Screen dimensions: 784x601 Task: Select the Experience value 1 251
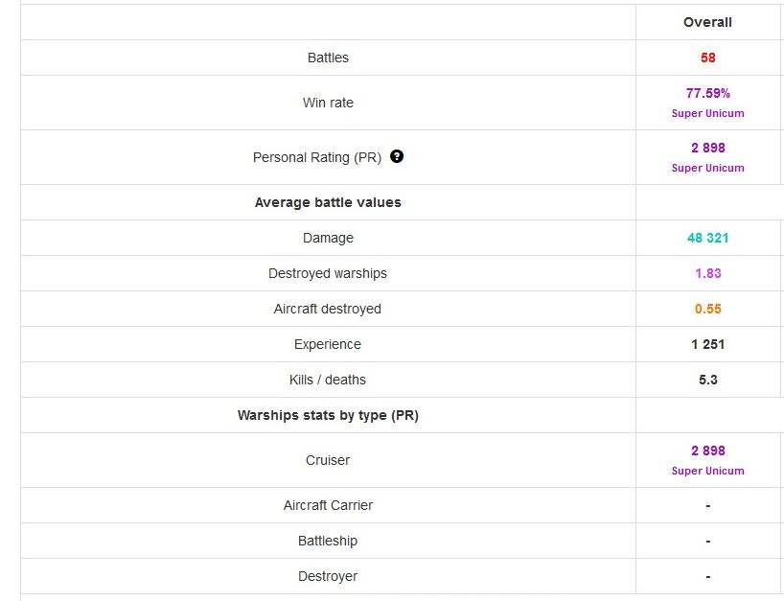point(707,344)
